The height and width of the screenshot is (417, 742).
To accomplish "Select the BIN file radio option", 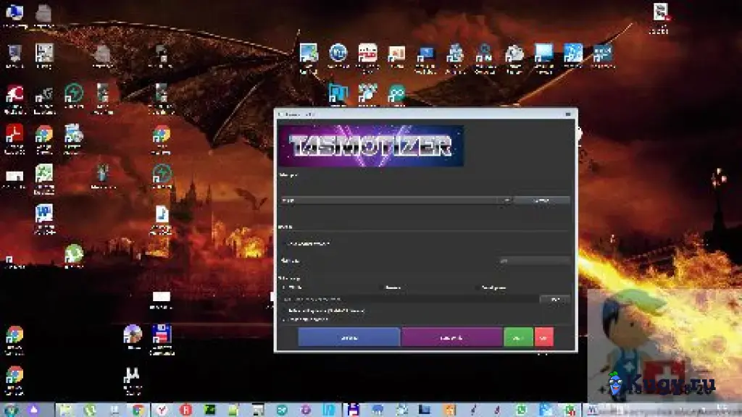I will [x=285, y=287].
